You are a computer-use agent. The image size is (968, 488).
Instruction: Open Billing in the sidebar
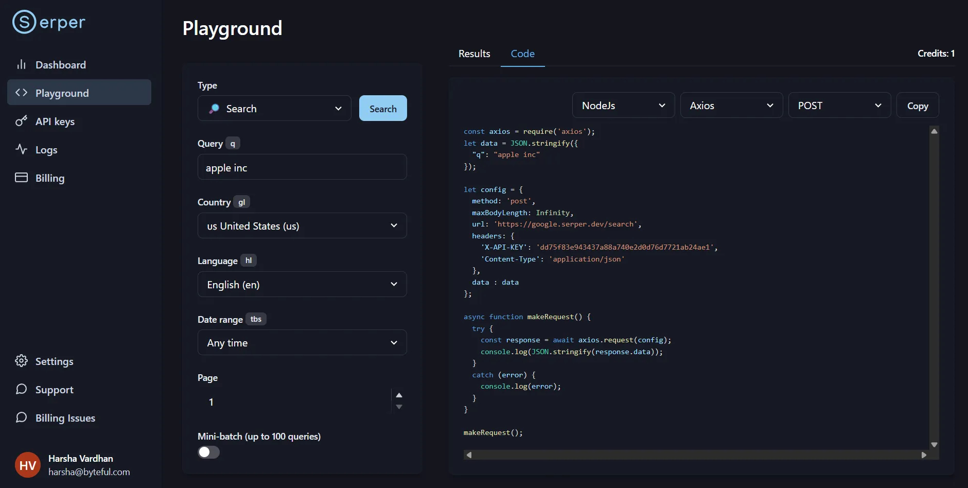[x=79, y=178]
